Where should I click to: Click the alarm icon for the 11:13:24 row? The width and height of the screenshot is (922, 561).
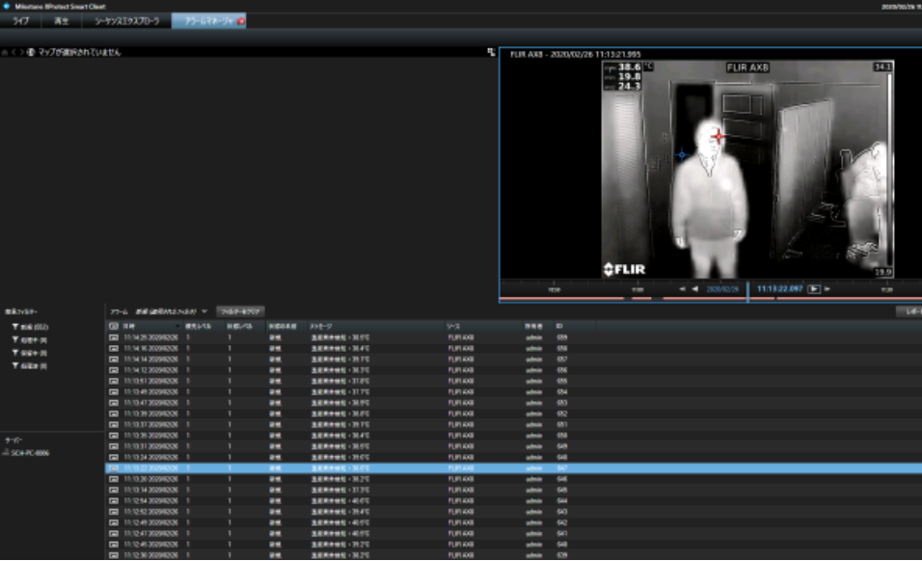114,457
